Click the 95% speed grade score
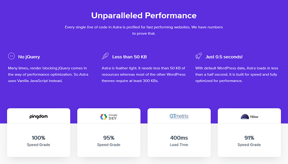288x164 pixels. click(x=109, y=137)
